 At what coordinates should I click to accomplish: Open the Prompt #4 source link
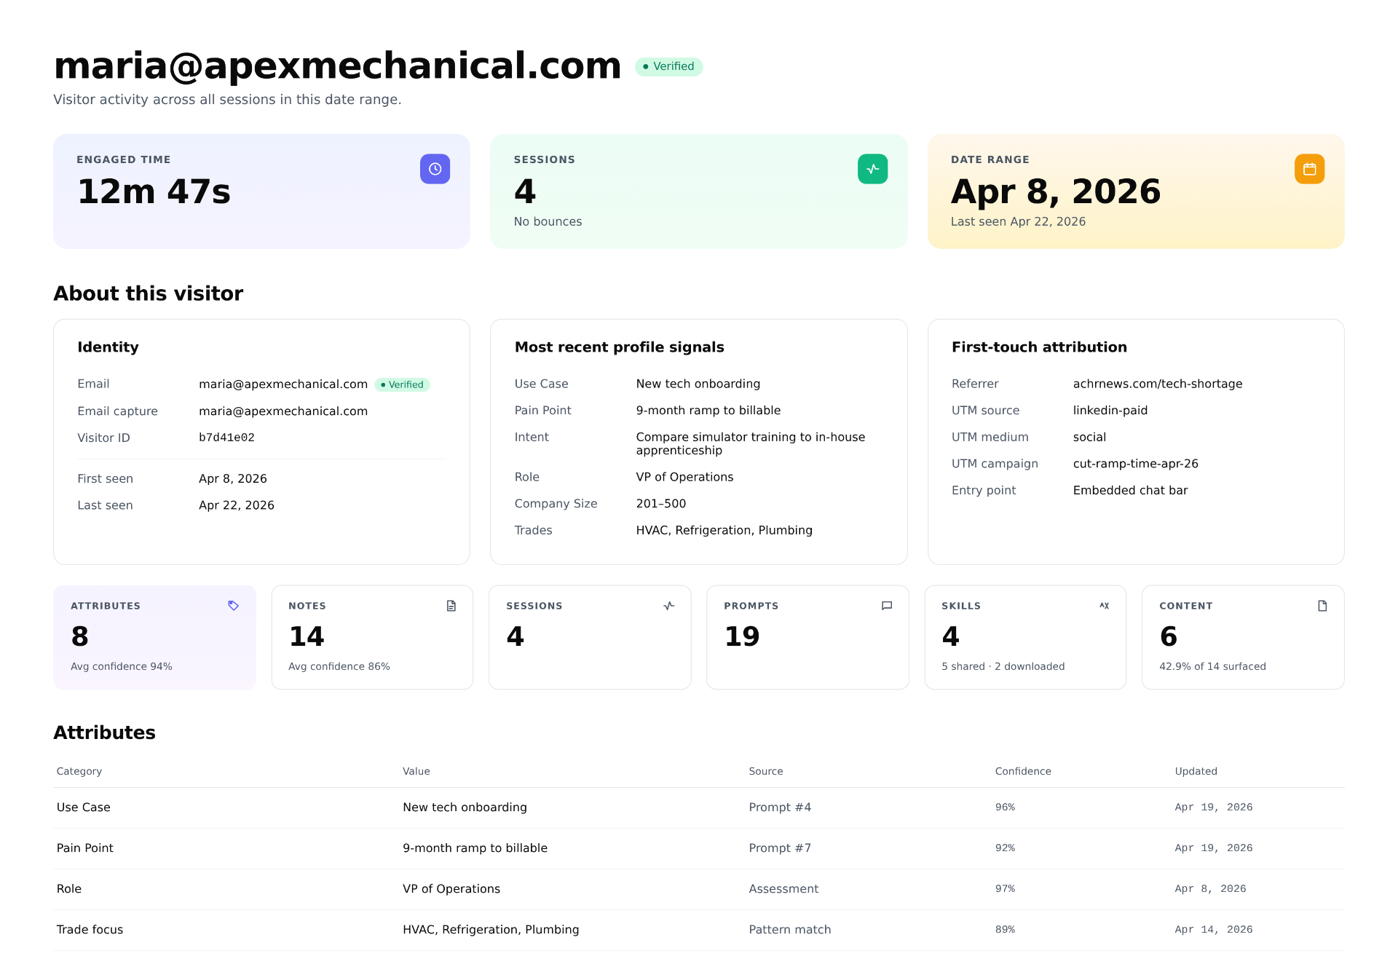[x=780, y=807]
